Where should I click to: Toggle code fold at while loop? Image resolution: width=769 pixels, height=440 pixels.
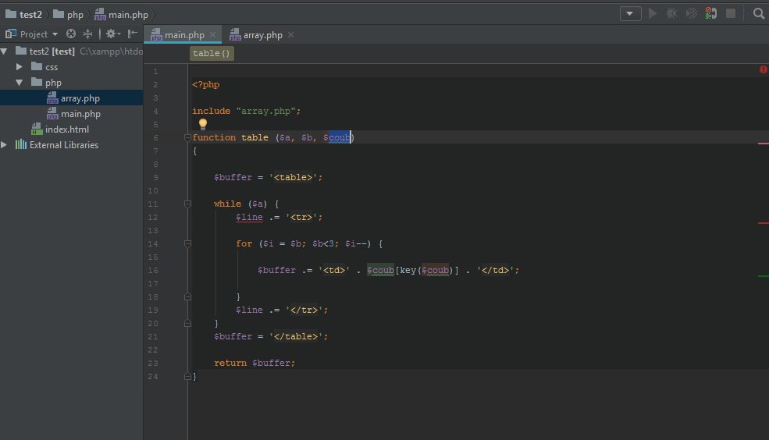coord(187,204)
